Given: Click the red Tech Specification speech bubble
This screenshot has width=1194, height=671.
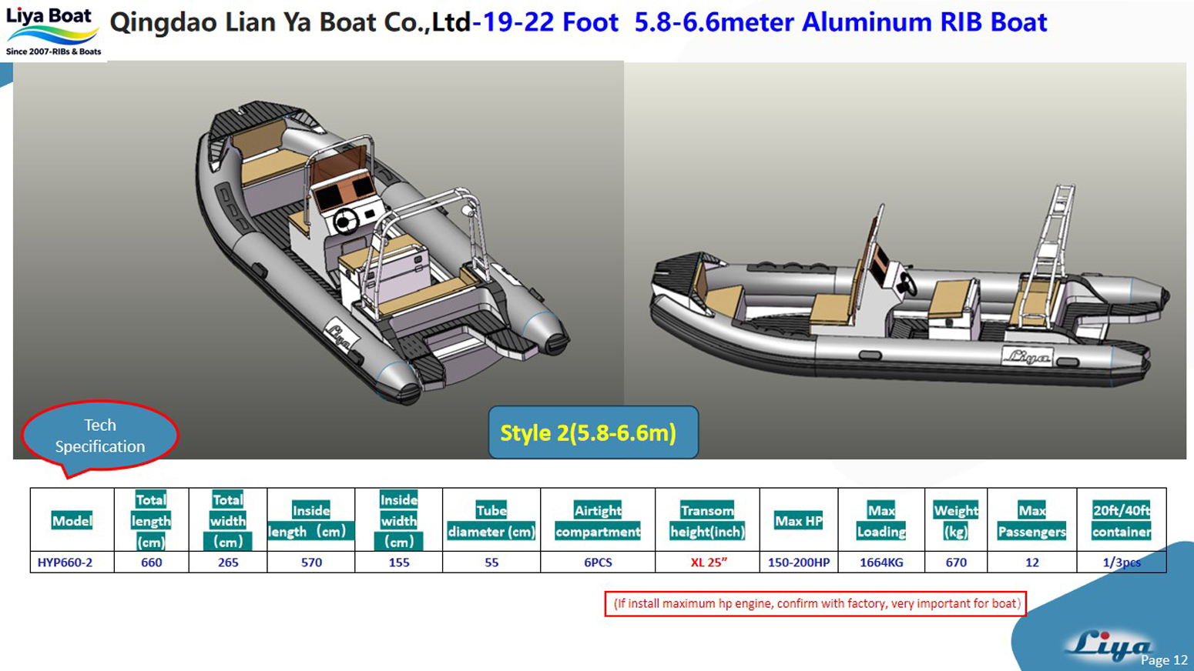Looking at the screenshot, I should (100, 436).
